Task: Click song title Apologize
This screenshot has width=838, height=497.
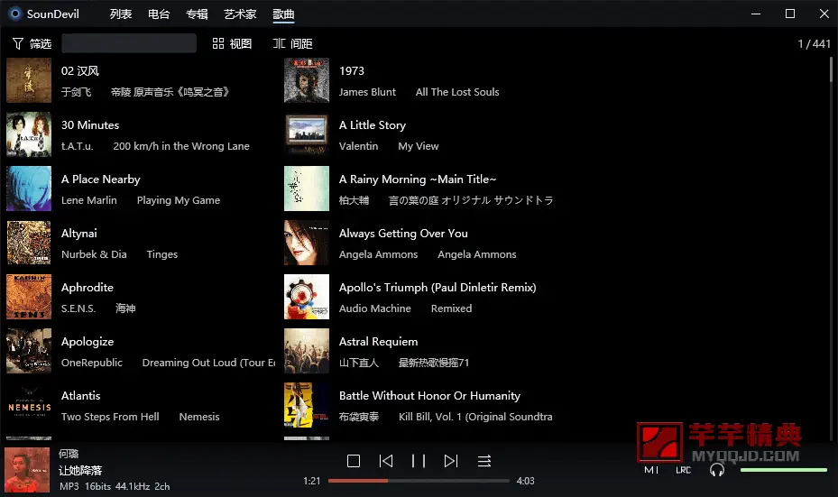Action: pyautogui.click(x=87, y=342)
